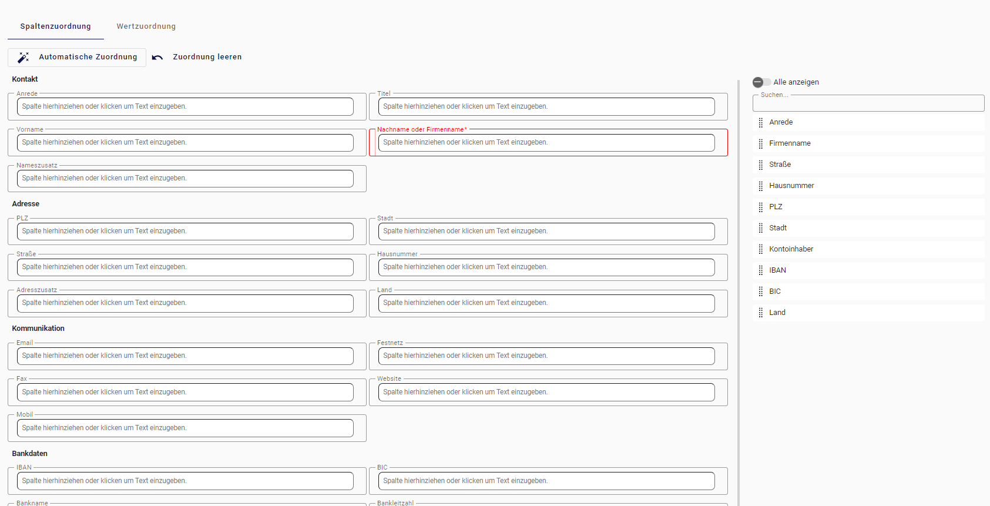The width and height of the screenshot is (990, 506).
Task: Select the BIC item in column list
Action: click(x=868, y=291)
